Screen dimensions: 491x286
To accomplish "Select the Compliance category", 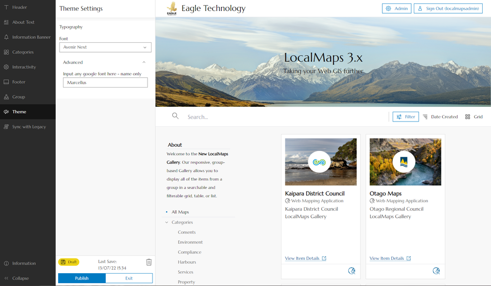I will click(189, 252).
